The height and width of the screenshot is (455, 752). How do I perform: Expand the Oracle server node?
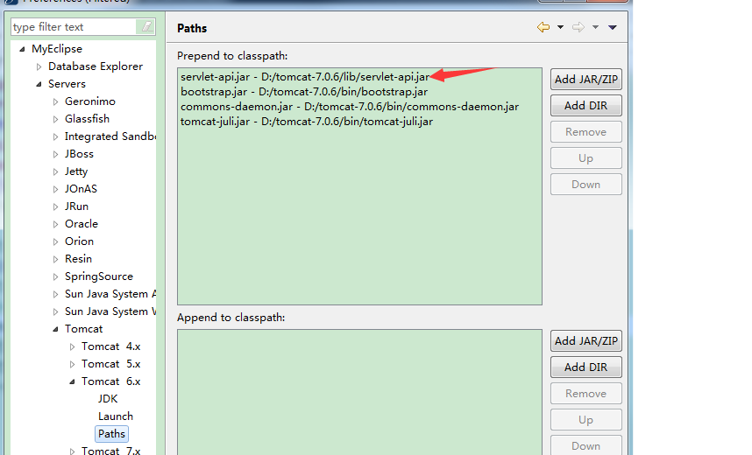[55, 224]
